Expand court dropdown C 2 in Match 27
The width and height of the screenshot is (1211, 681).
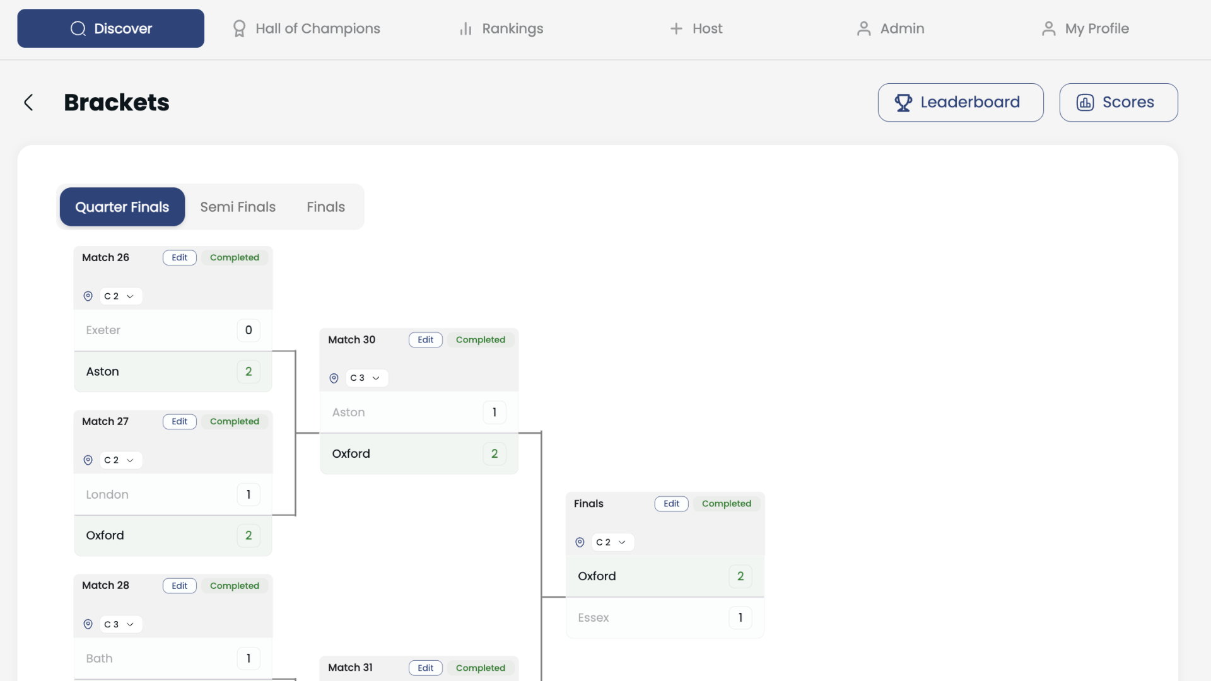click(120, 460)
